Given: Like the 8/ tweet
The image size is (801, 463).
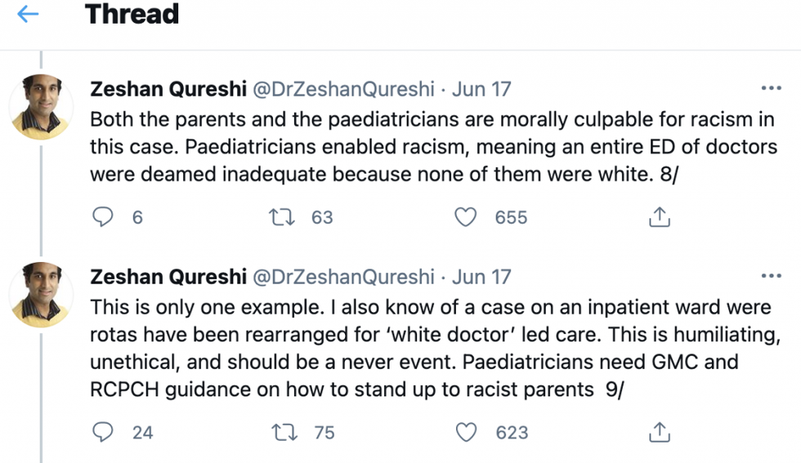Looking at the screenshot, I should tap(465, 217).
